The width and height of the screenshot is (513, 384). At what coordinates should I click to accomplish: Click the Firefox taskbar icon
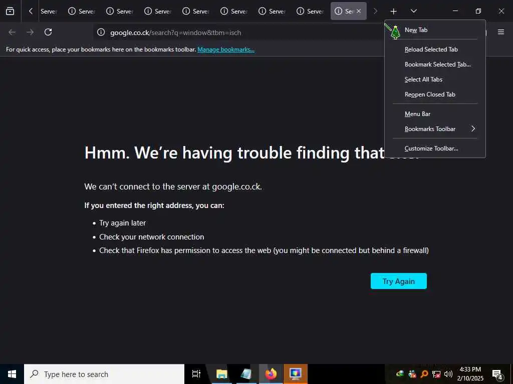click(271, 374)
